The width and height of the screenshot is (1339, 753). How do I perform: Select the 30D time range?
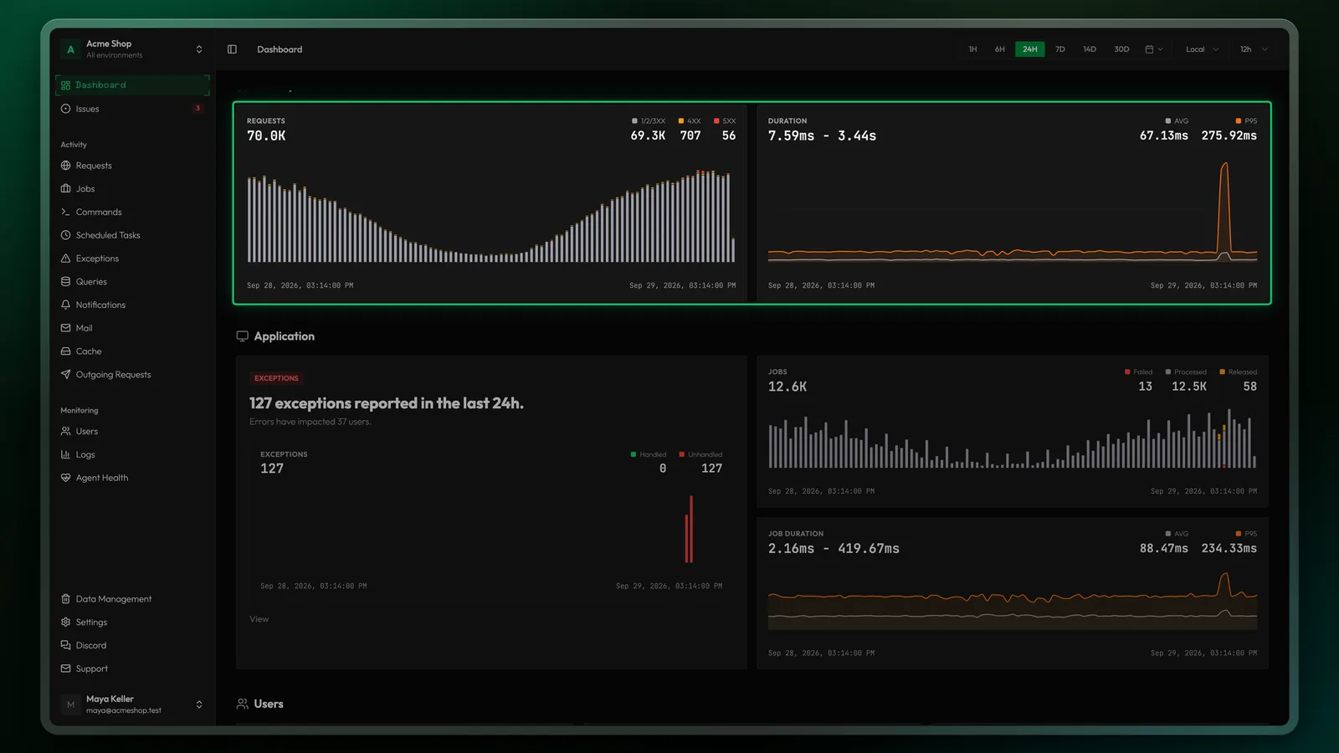[1121, 49]
